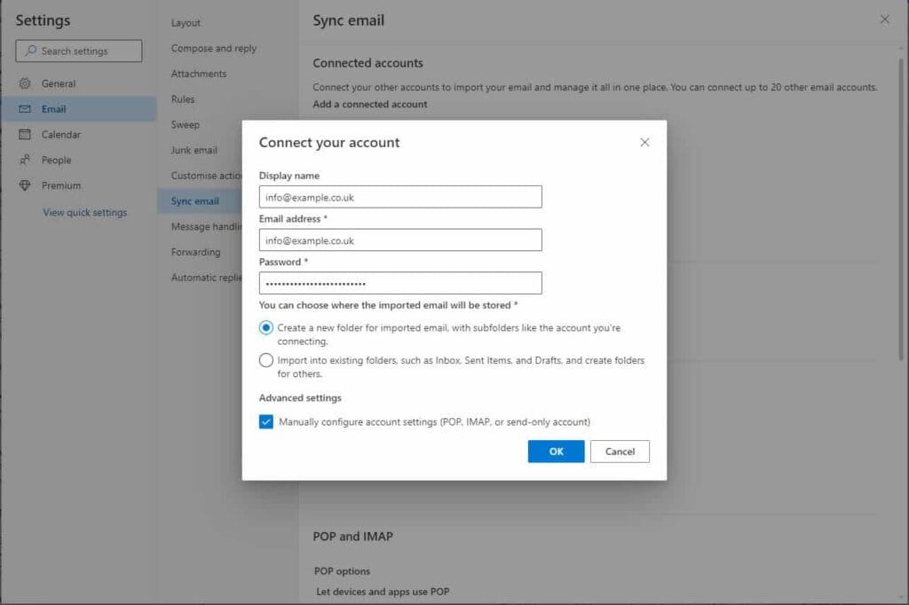Close the Connect your account dialog
This screenshot has width=909, height=605.
coord(644,143)
